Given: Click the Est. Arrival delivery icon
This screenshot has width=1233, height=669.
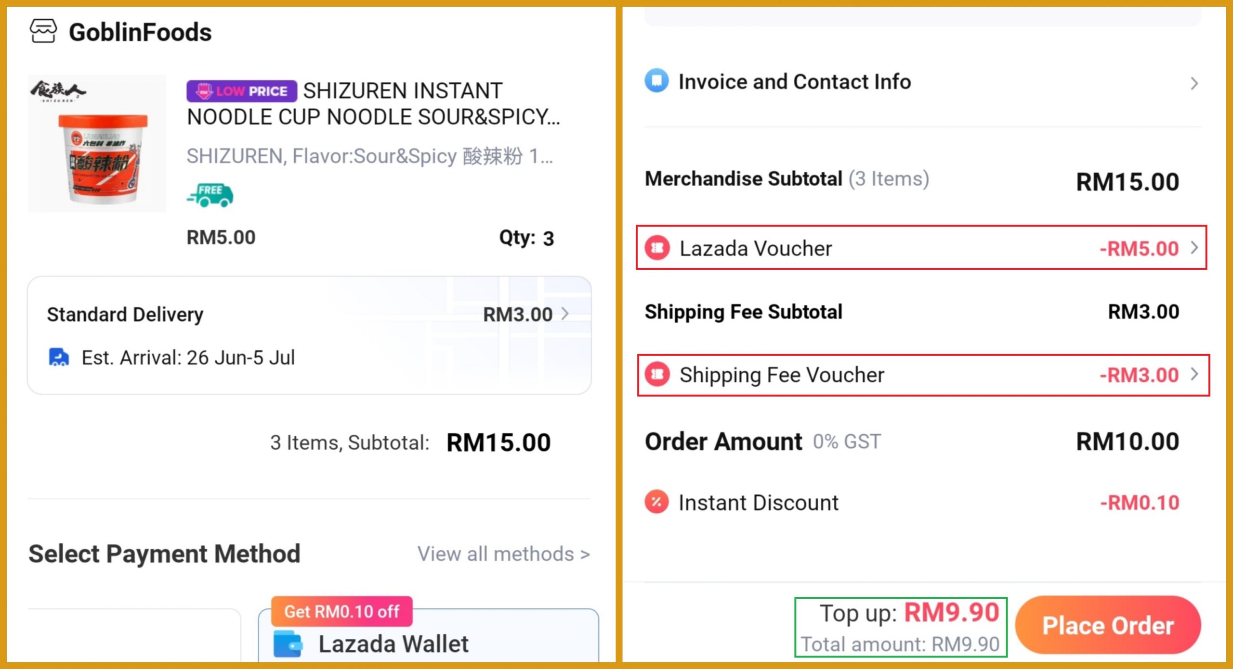Looking at the screenshot, I should point(59,357).
